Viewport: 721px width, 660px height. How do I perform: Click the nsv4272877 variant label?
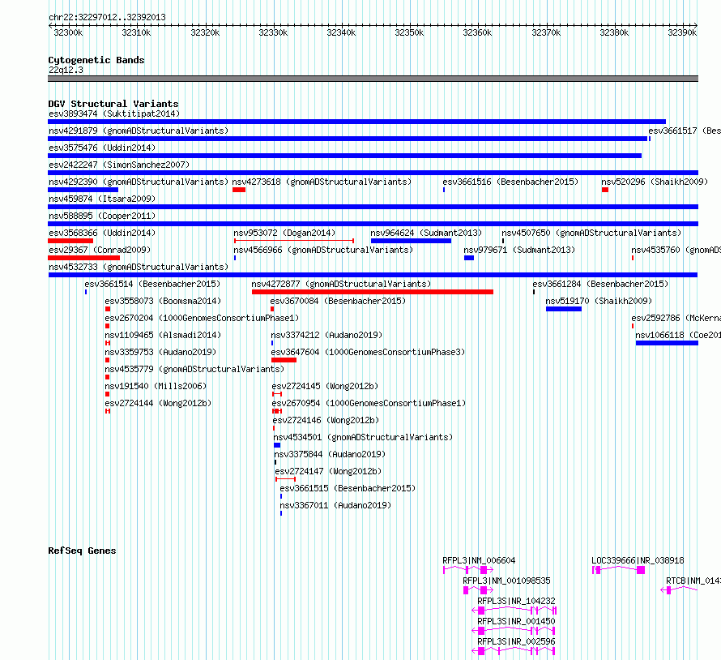[341, 284]
